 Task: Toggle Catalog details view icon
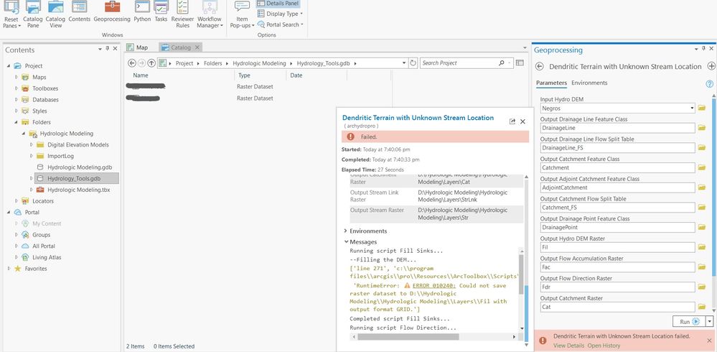point(520,63)
